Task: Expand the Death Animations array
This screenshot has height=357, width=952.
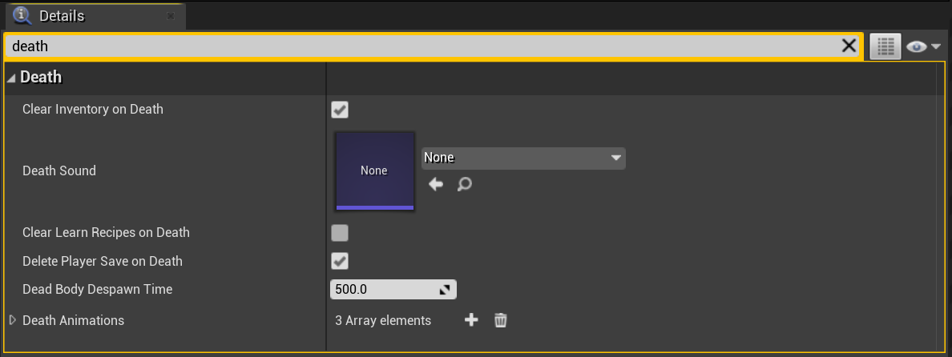Action: click(x=12, y=320)
